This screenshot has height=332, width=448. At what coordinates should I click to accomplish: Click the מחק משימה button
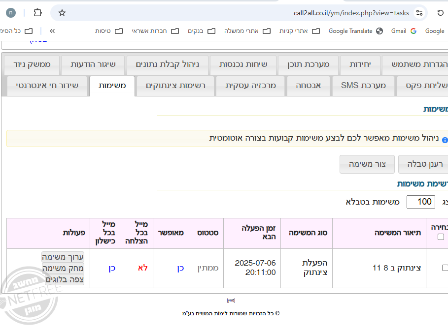tap(63, 269)
